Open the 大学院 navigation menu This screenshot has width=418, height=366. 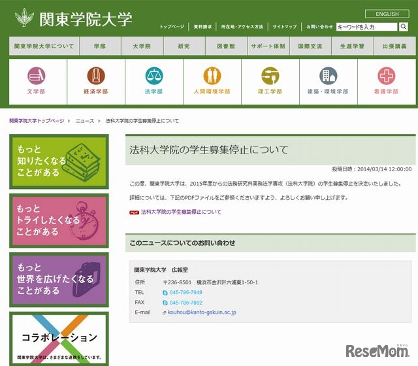[x=142, y=46]
